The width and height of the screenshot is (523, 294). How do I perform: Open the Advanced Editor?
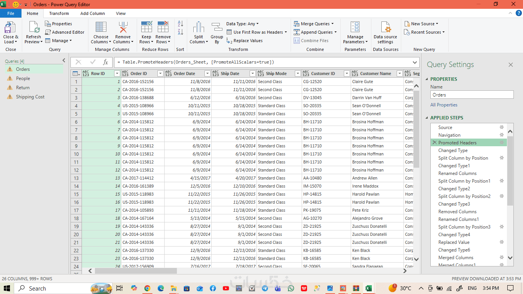pyautogui.click(x=65, y=32)
